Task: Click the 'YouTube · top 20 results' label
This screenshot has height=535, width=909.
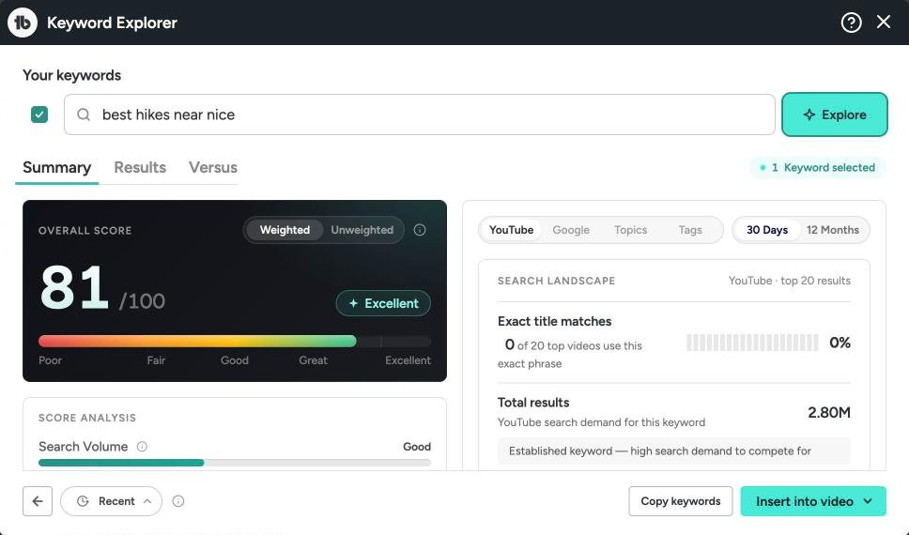Action: coord(790,281)
